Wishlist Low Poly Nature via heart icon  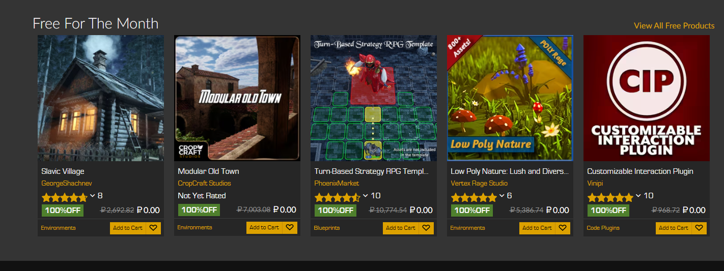coord(563,228)
